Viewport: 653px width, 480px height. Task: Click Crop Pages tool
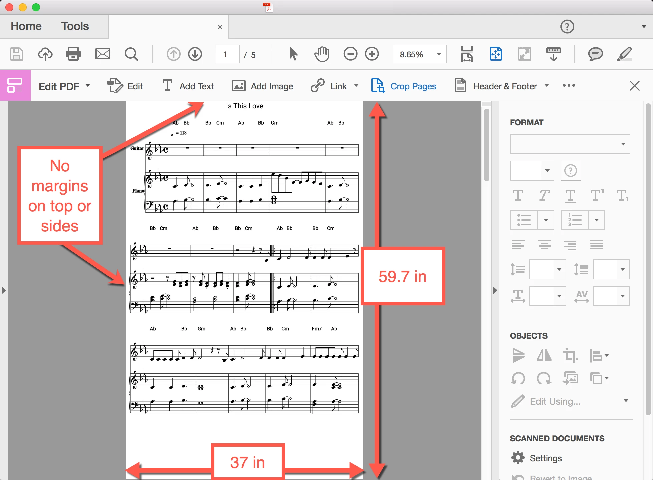[404, 86]
